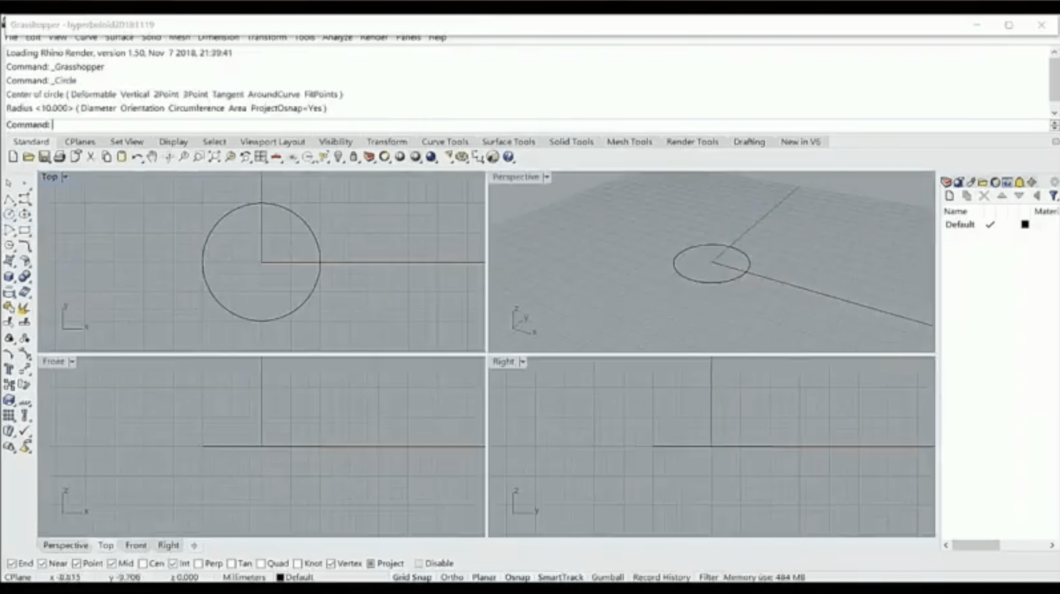The height and width of the screenshot is (594, 1060).
Task: Toggle Grid Snap in status bar
Action: (x=412, y=577)
